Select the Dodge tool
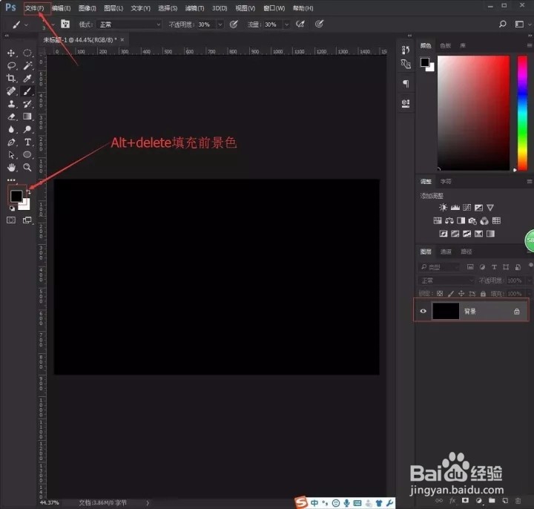The width and height of the screenshot is (534, 509). click(x=27, y=129)
